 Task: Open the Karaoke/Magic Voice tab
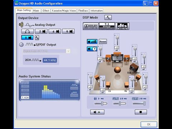pyautogui.click(x=64, y=11)
